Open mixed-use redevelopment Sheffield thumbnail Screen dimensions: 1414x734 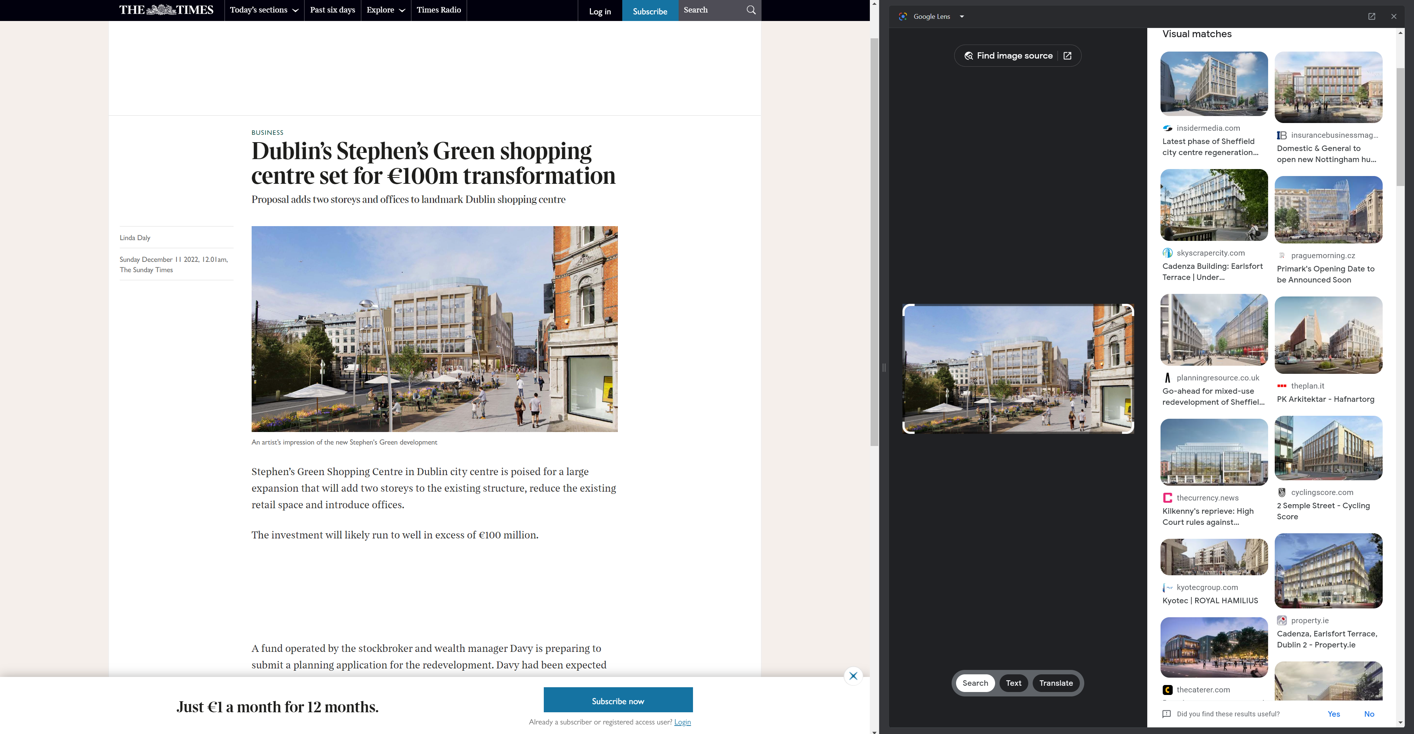pyautogui.click(x=1214, y=330)
